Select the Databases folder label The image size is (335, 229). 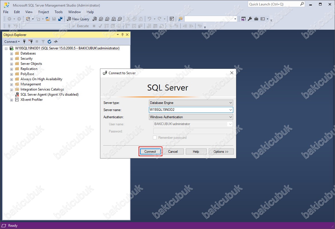28,54
